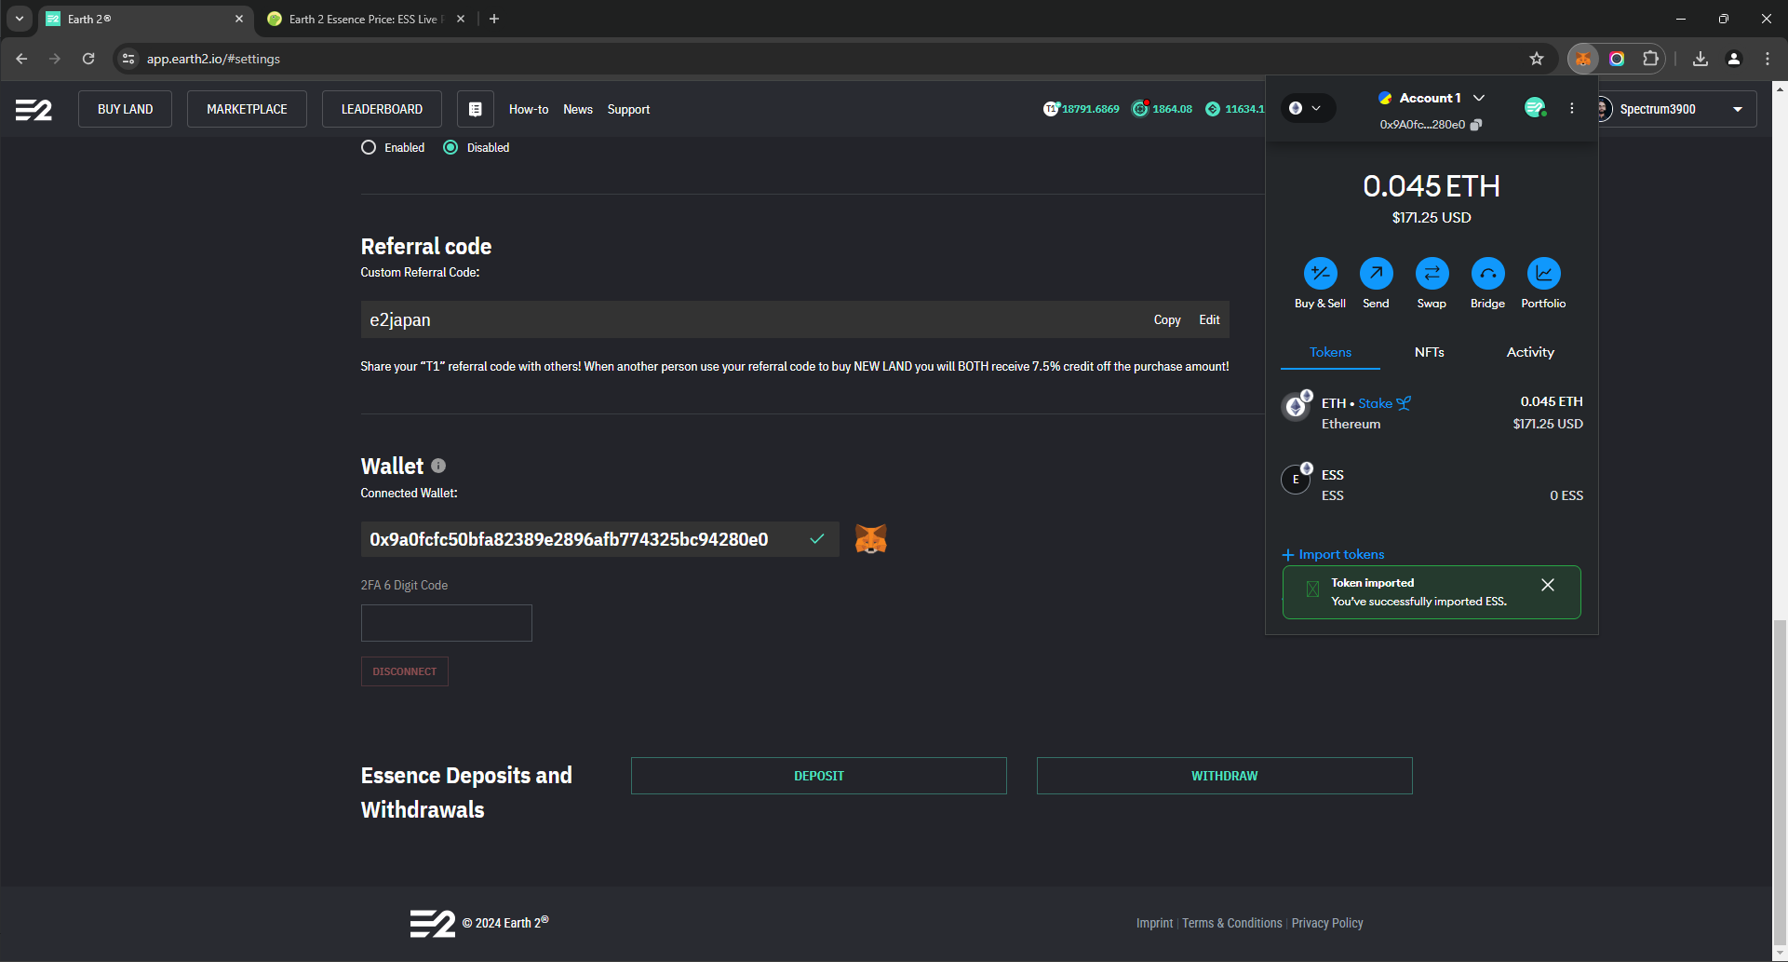Open the Bridge action in MetaMask
The image size is (1788, 962).
[1487, 274]
